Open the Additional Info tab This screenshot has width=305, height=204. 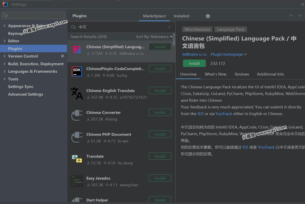270,74
